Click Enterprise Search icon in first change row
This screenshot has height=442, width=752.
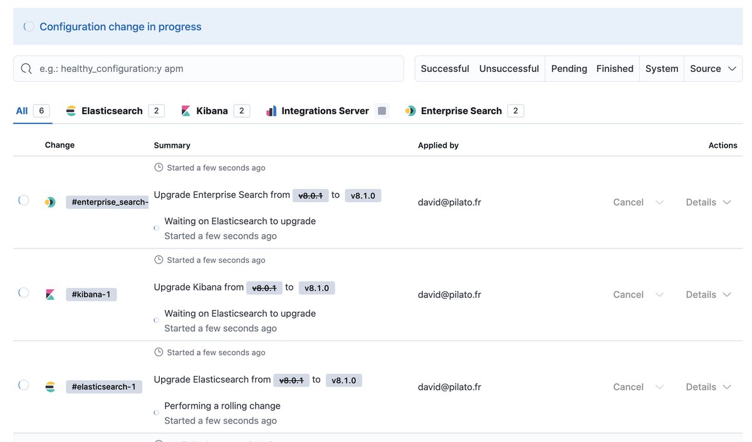coord(50,202)
